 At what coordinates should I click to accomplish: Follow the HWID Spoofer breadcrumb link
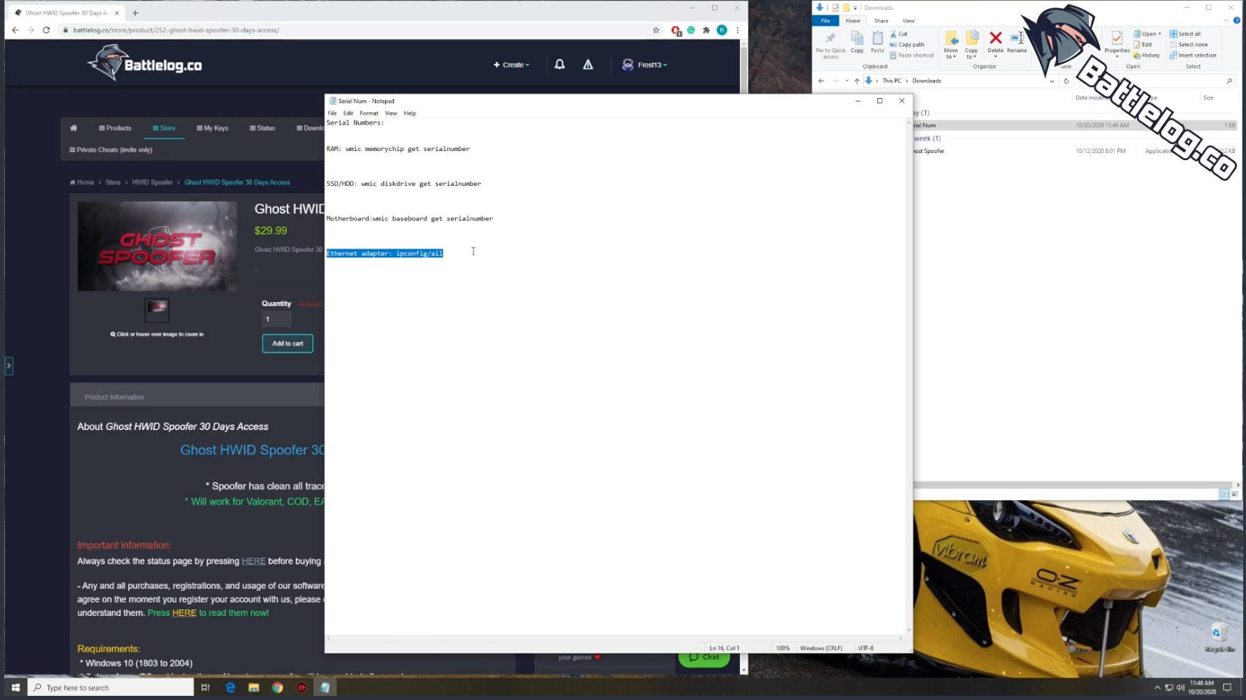point(152,182)
